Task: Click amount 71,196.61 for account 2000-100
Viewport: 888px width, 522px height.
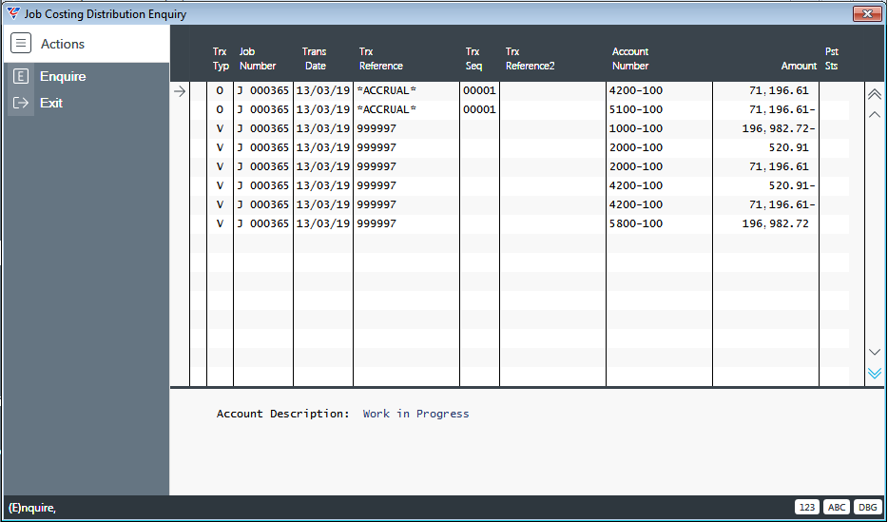Action: pyautogui.click(x=779, y=167)
